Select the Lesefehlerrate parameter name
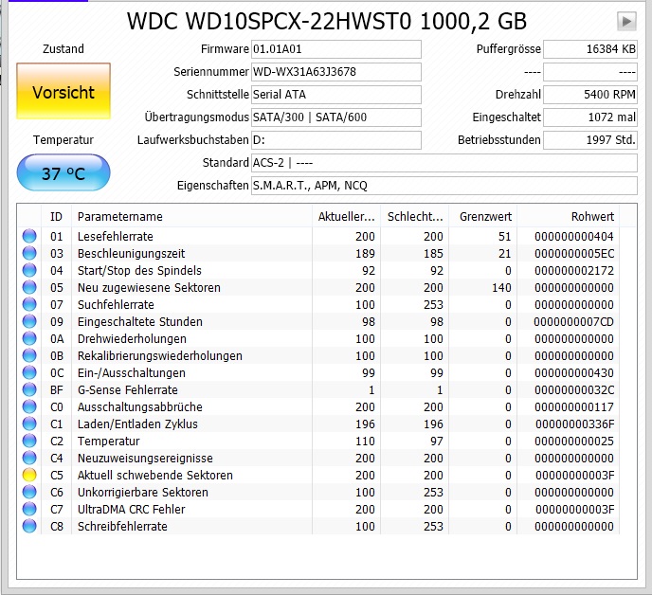Screen dimensions: 652x595 click(116, 236)
